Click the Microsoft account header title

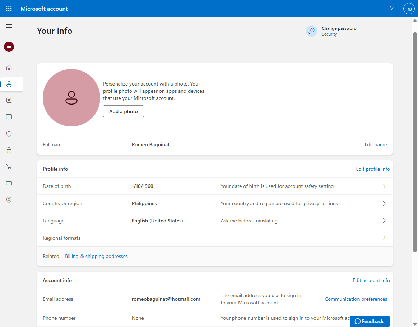click(44, 9)
